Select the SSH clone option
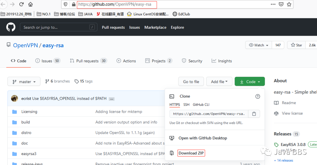 tap(186, 105)
